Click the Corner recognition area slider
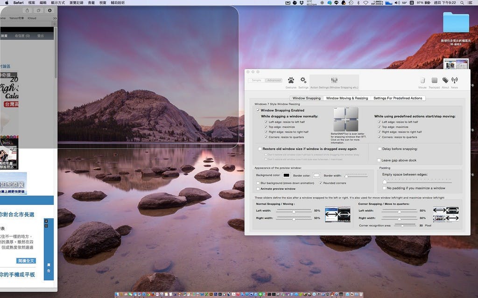 pos(405,226)
